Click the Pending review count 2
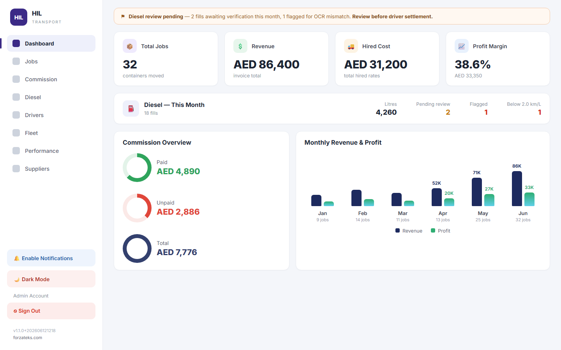Image resolution: width=561 pixels, height=350 pixels. [448, 112]
